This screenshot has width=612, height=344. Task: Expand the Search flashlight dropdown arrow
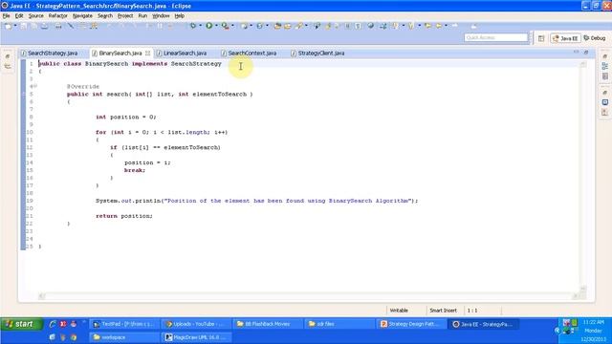coord(306,26)
